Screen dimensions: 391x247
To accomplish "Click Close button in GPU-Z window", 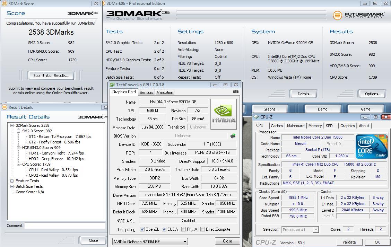I will pyautogui.click(x=227, y=241).
